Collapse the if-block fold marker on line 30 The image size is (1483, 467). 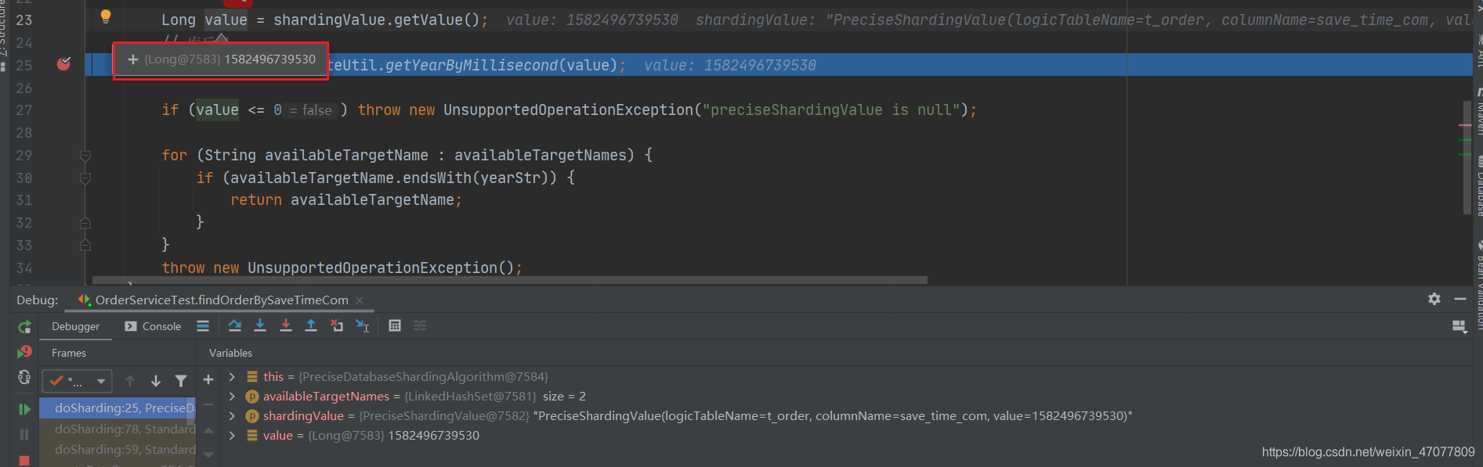85,178
